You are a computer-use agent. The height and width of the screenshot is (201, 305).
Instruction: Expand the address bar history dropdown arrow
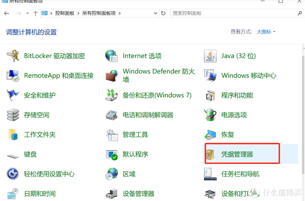(x=155, y=13)
